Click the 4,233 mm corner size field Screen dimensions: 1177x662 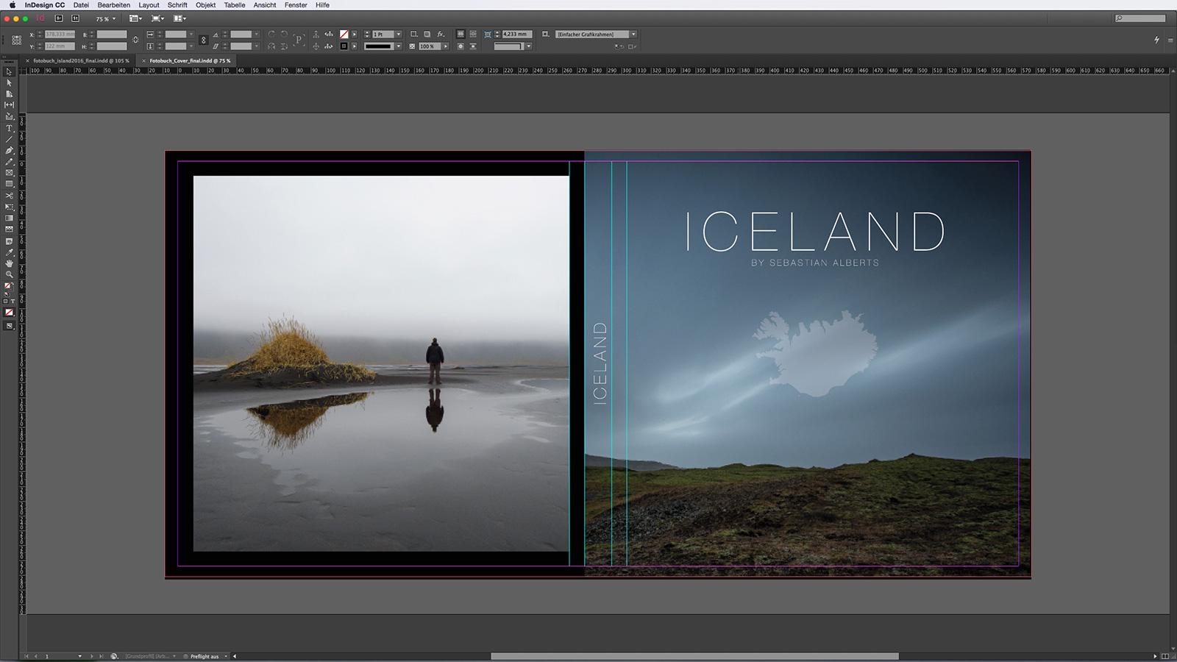click(x=517, y=34)
